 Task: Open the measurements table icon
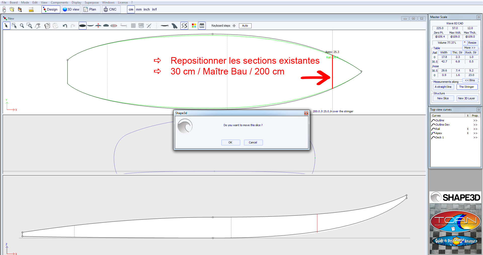click(141, 26)
